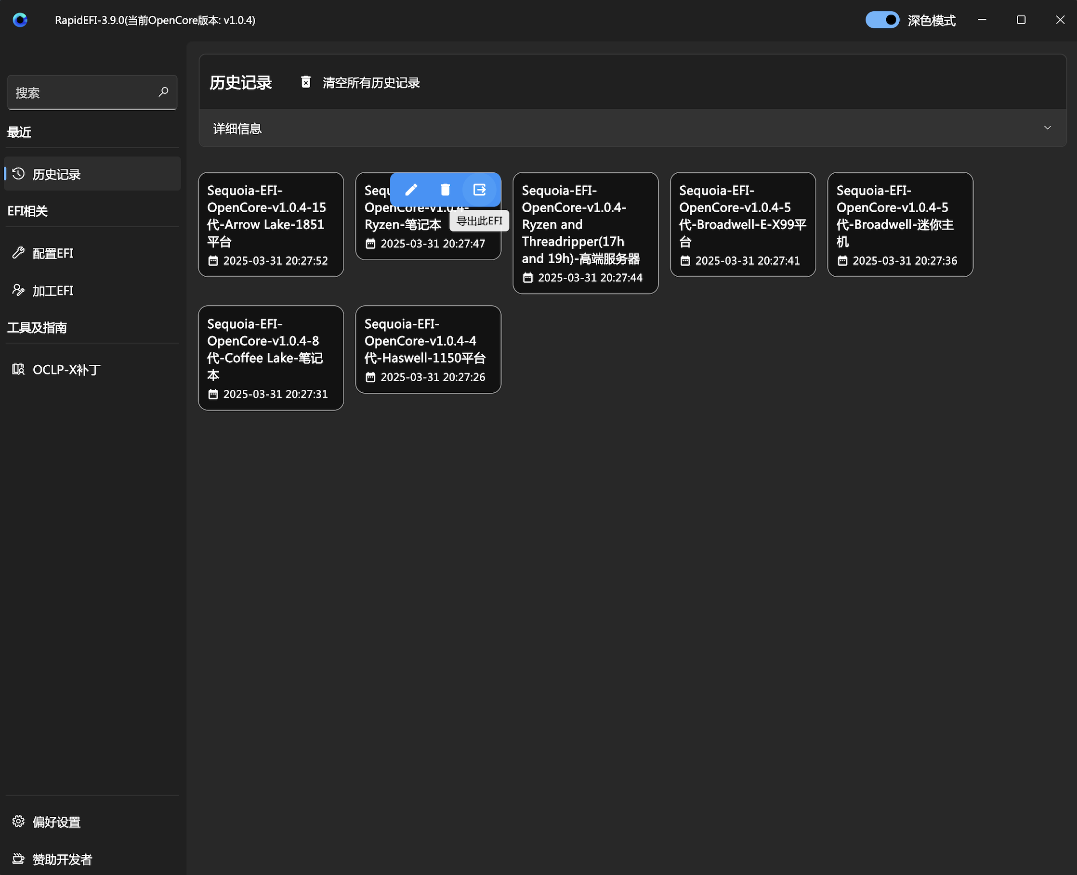Viewport: 1077px width, 875px height.
Task: Click the RapidEFI app logo icon
Action: point(20,20)
